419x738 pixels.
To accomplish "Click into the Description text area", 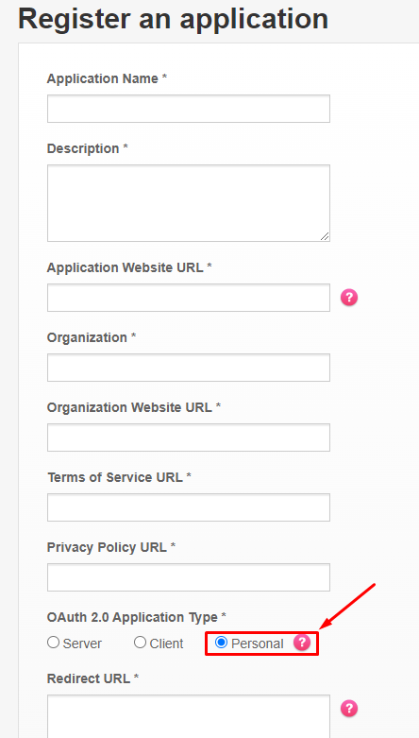I will pos(189,203).
